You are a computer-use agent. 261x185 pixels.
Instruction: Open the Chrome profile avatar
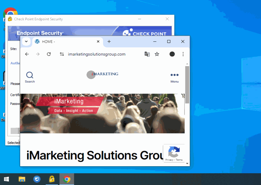(x=172, y=54)
